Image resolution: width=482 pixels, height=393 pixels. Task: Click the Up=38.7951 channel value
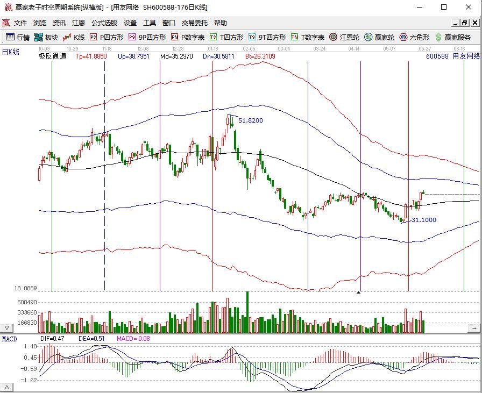tap(133, 56)
